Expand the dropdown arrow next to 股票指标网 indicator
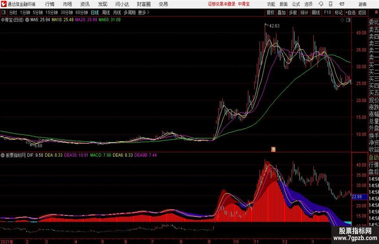This screenshot has height=244, width=379. [x=3, y=155]
